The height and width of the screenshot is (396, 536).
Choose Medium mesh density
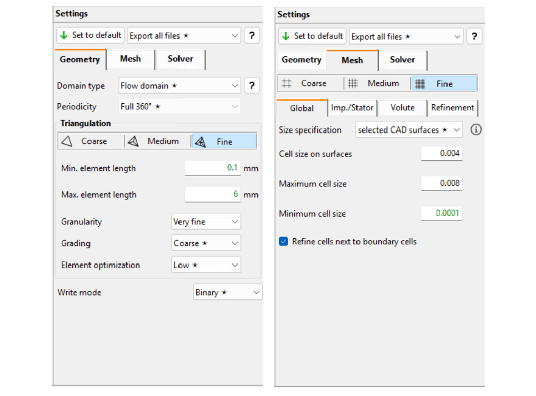tap(377, 83)
